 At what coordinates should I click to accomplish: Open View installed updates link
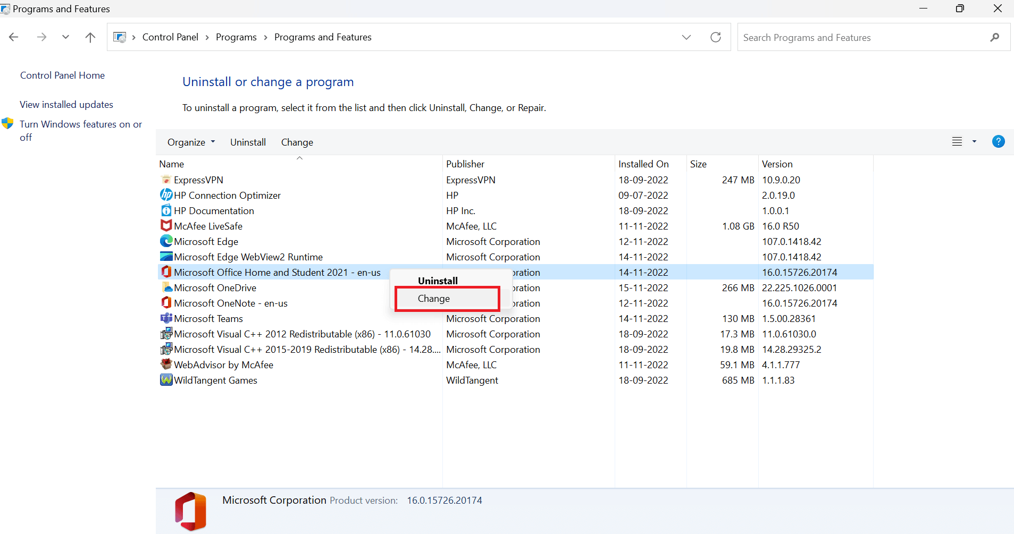click(x=66, y=105)
